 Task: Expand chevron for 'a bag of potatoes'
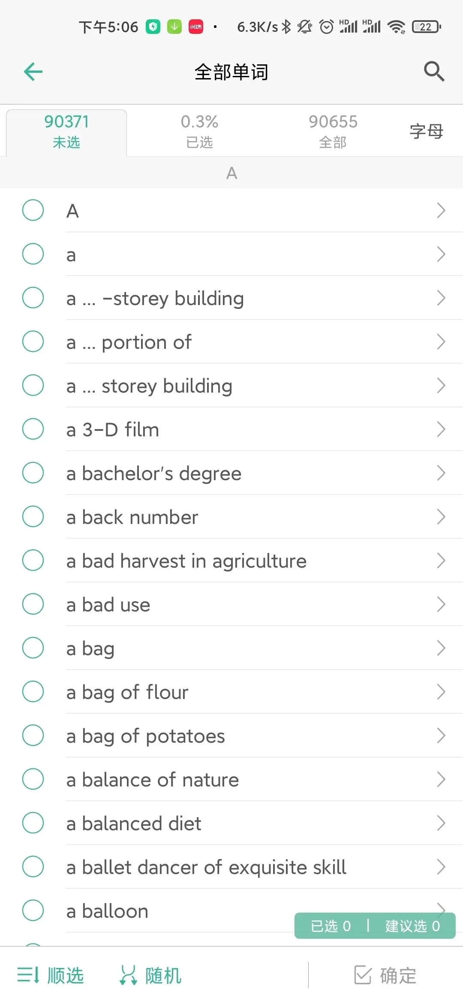[441, 735]
